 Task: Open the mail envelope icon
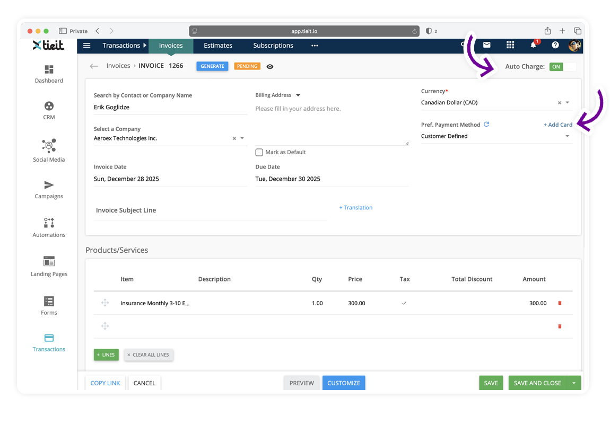(x=487, y=45)
